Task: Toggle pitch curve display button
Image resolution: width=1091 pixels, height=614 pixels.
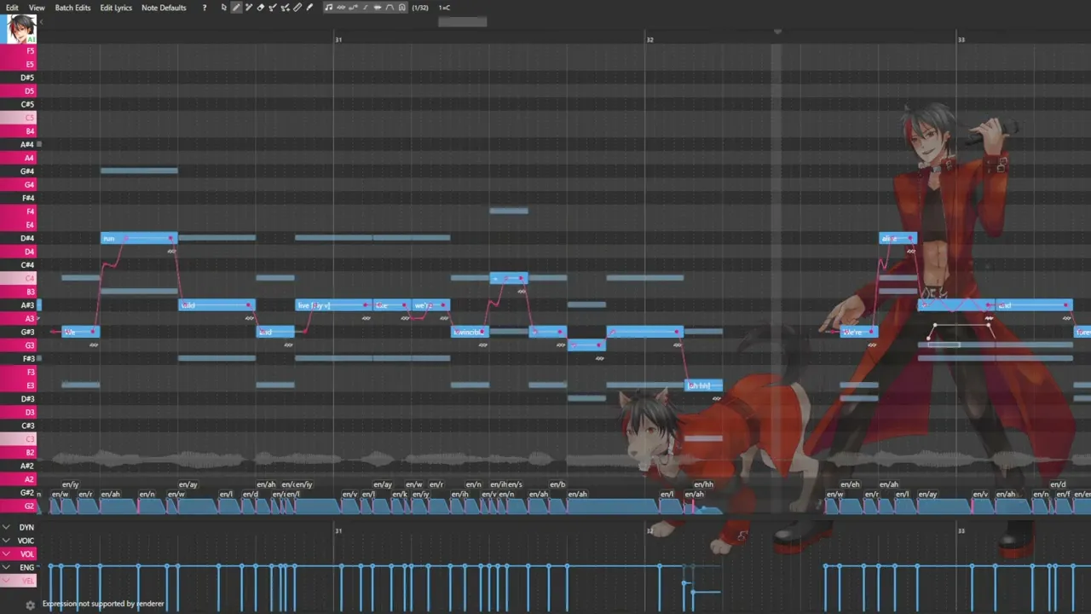Action: point(353,8)
